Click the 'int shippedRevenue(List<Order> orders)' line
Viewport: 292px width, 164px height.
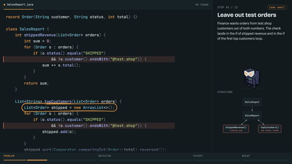(x=60, y=35)
